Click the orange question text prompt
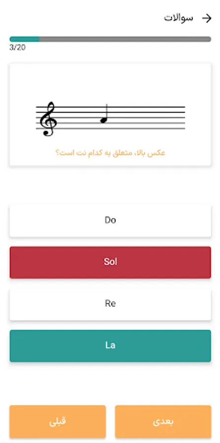 [x=110, y=153]
